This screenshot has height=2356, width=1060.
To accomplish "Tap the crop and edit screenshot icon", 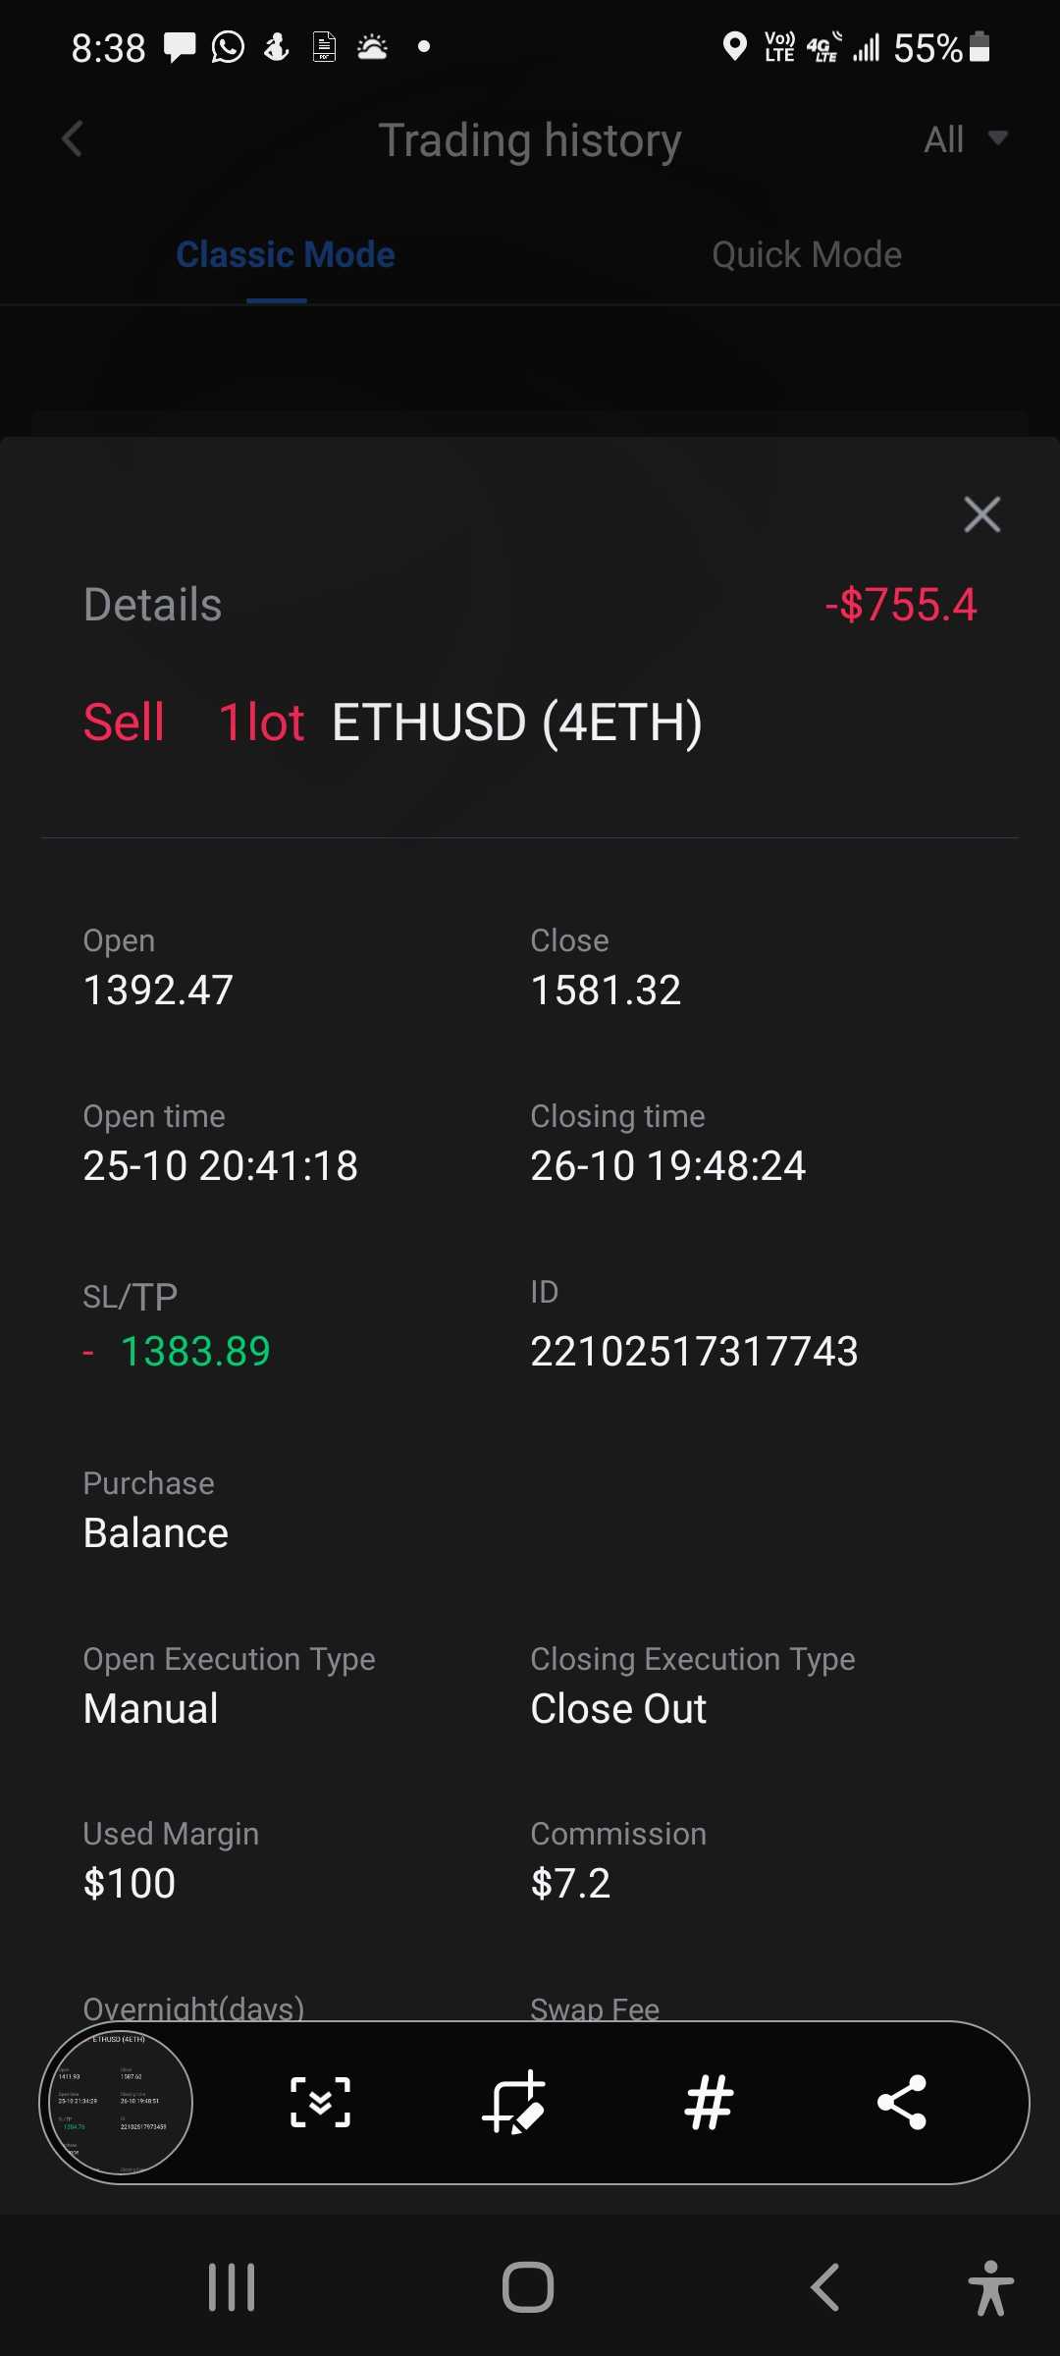I will (513, 2102).
